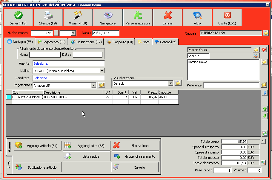This screenshot has height=180, width=272.
Task: Remove customer with red X circle icon
Action: (x=264, y=50)
